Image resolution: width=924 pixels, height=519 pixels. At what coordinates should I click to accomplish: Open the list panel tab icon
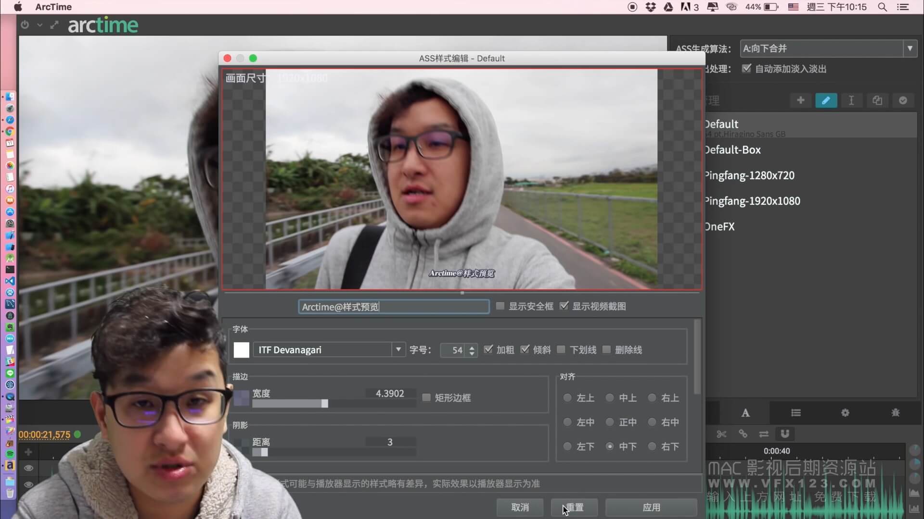[x=796, y=413]
